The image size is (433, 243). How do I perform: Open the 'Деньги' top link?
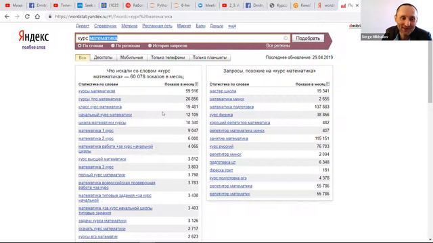pyautogui.click(x=216, y=26)
